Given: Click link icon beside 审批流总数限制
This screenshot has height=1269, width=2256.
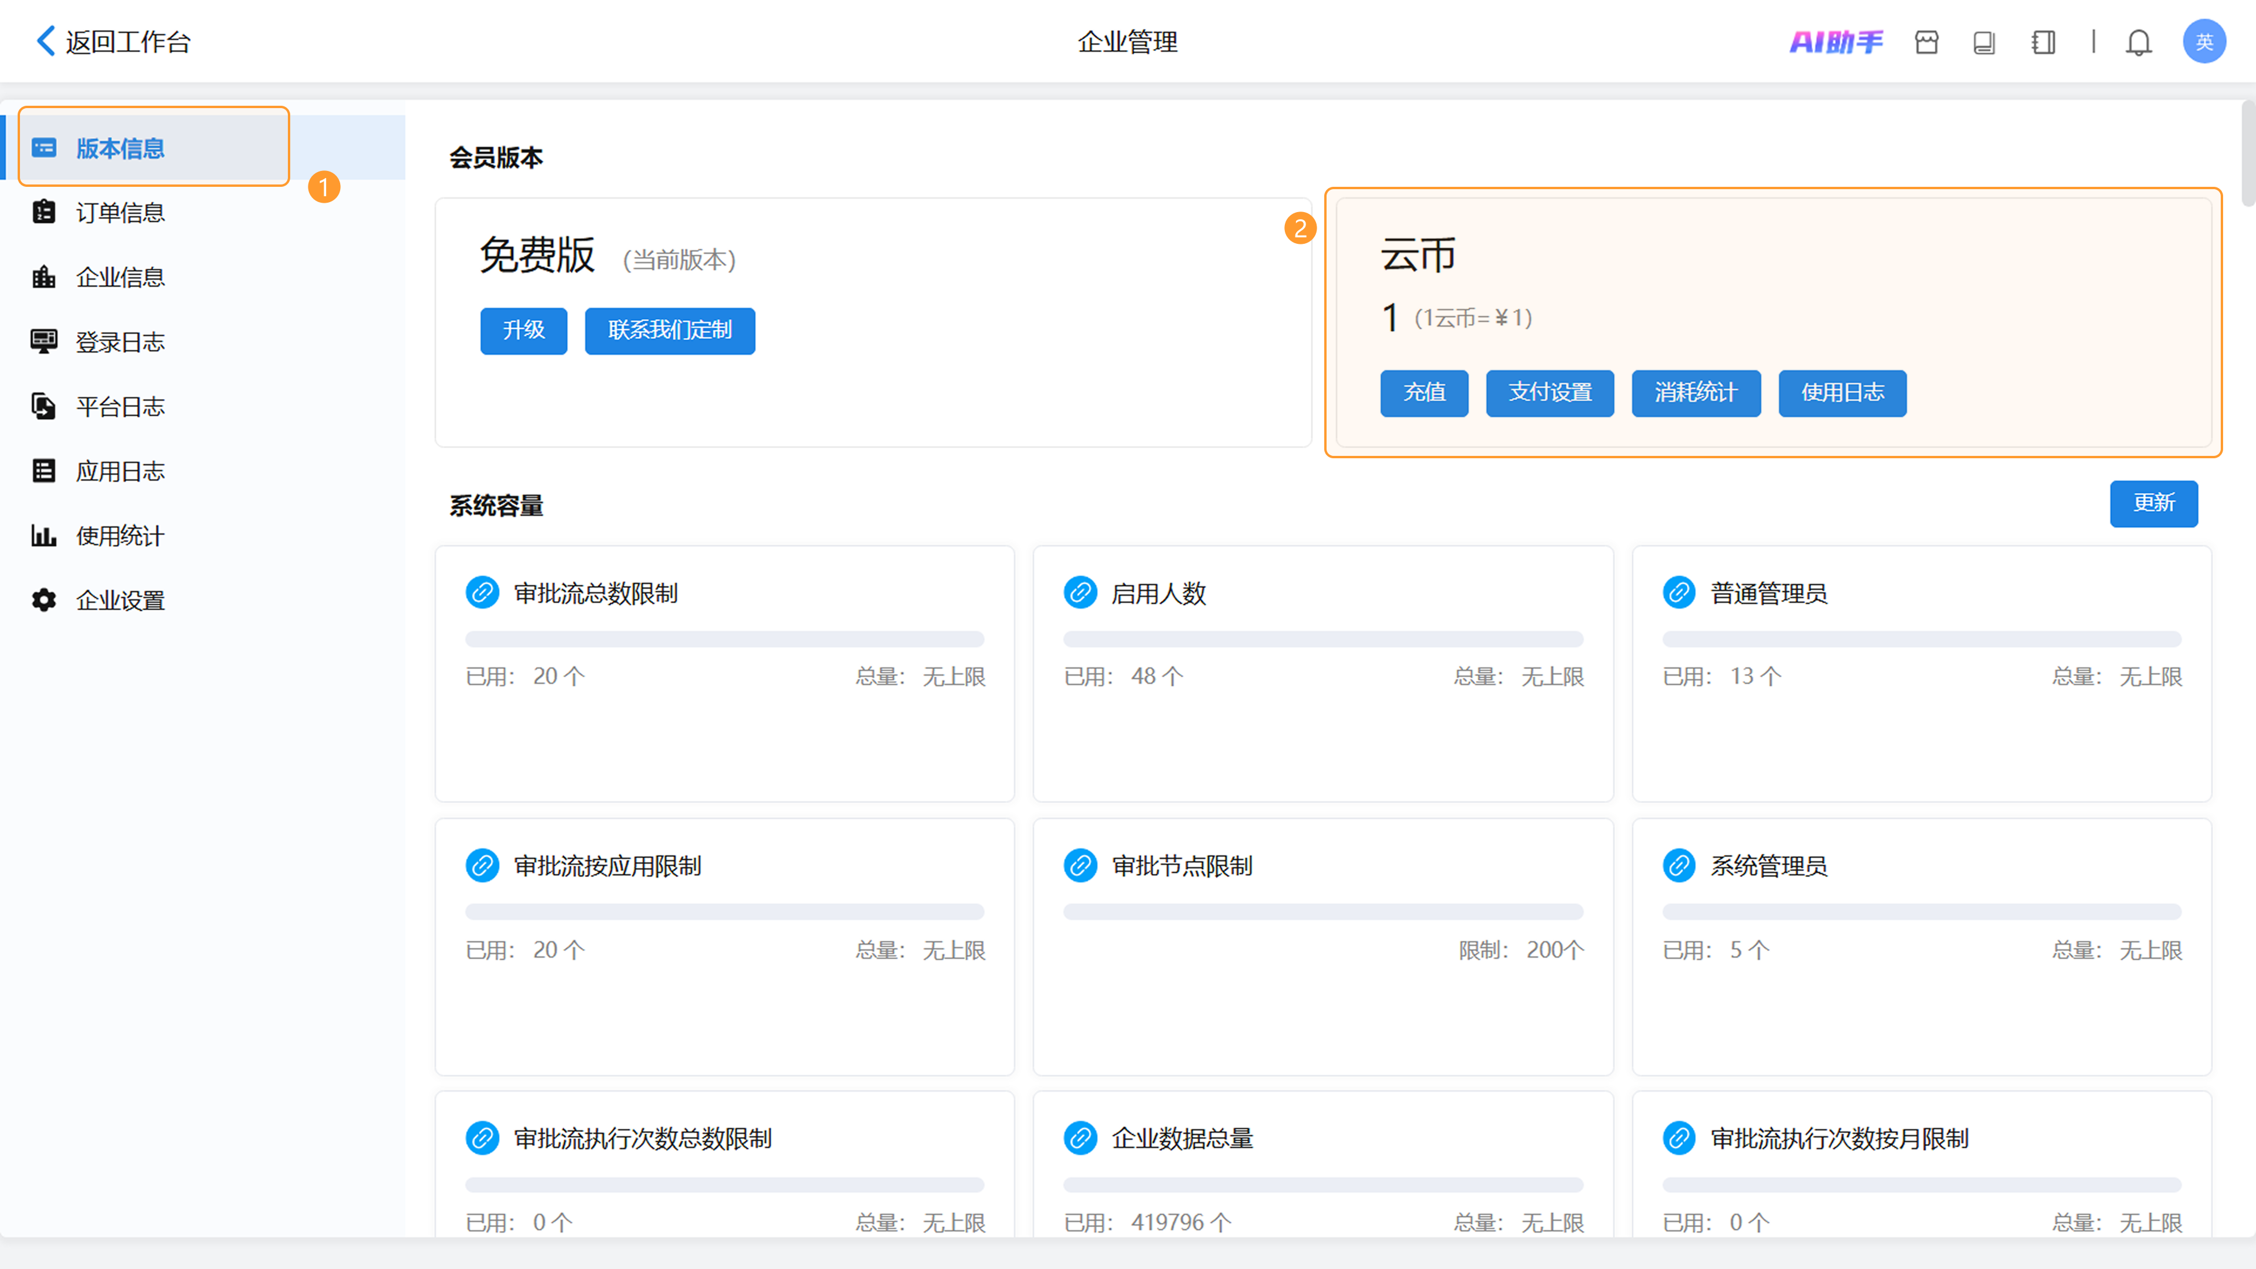Looking at the screenshot, I should (x=482, y=593).
